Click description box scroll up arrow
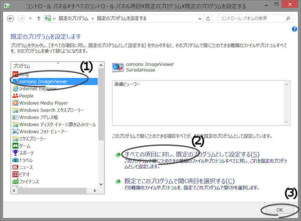Viewport: 301px width, 221px height. pos(286,85)
